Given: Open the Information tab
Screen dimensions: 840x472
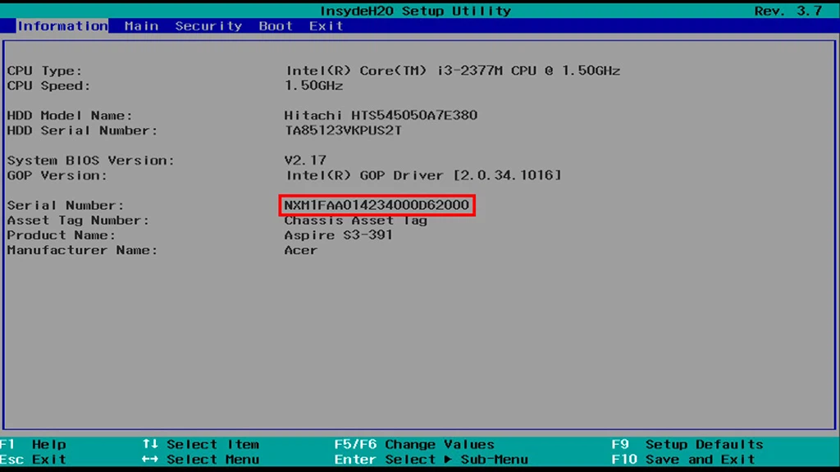Looking at the screenshot, I should (62, 25).
